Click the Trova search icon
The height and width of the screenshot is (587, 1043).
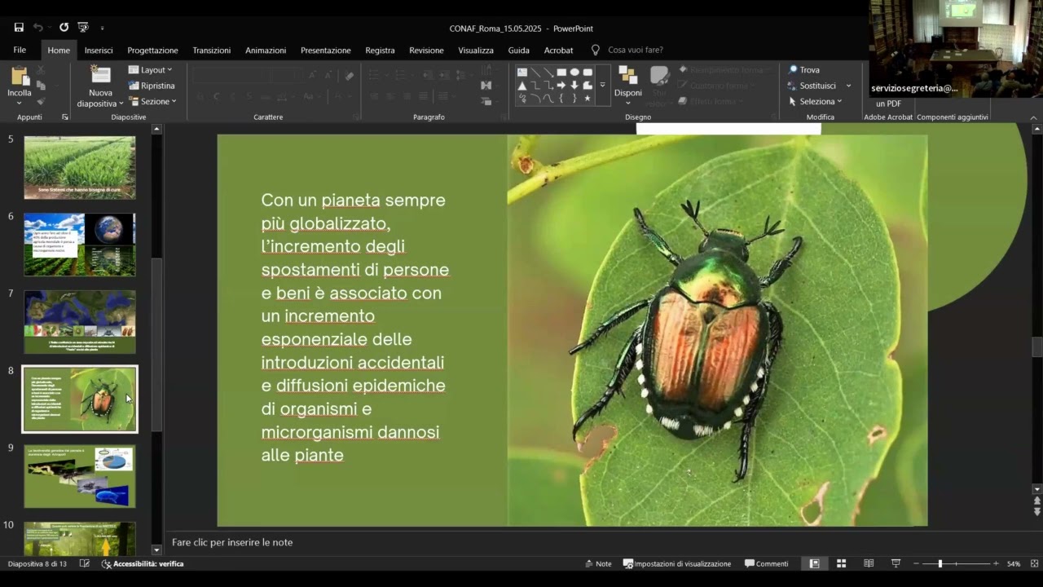tap(793, 70)
